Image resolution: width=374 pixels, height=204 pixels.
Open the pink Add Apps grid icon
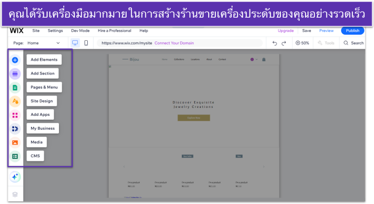pyautogui.click(x=15, y=115)
